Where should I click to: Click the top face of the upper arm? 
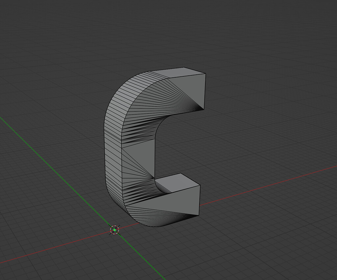click(x=177, y=73)
